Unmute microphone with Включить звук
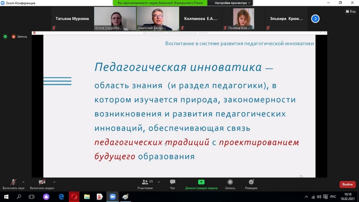Image resolution: width=359 pixels, height=202 pixels. 13,182
